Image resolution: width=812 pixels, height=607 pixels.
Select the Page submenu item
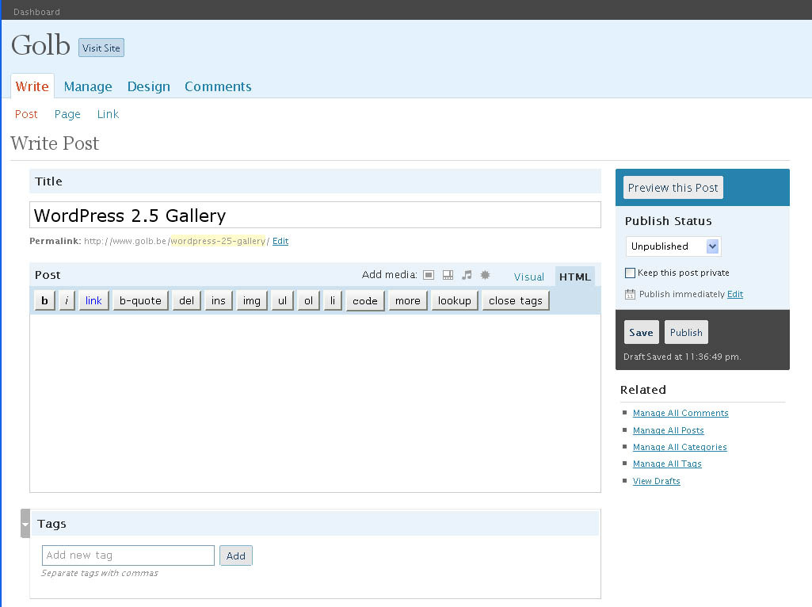pos(67,114)
